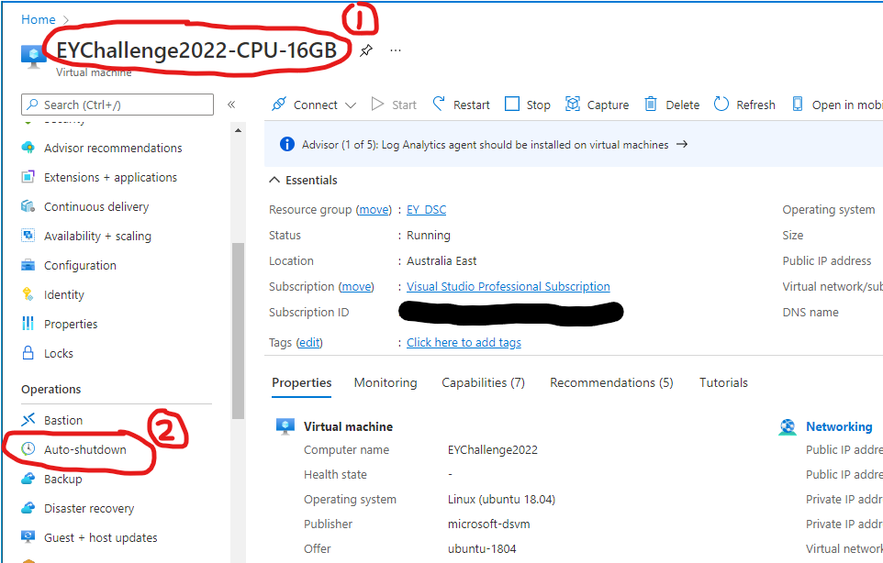883x563 pixels.
Task: Switch to Capabilities (7) tab
Action: [x=483, y=383]
